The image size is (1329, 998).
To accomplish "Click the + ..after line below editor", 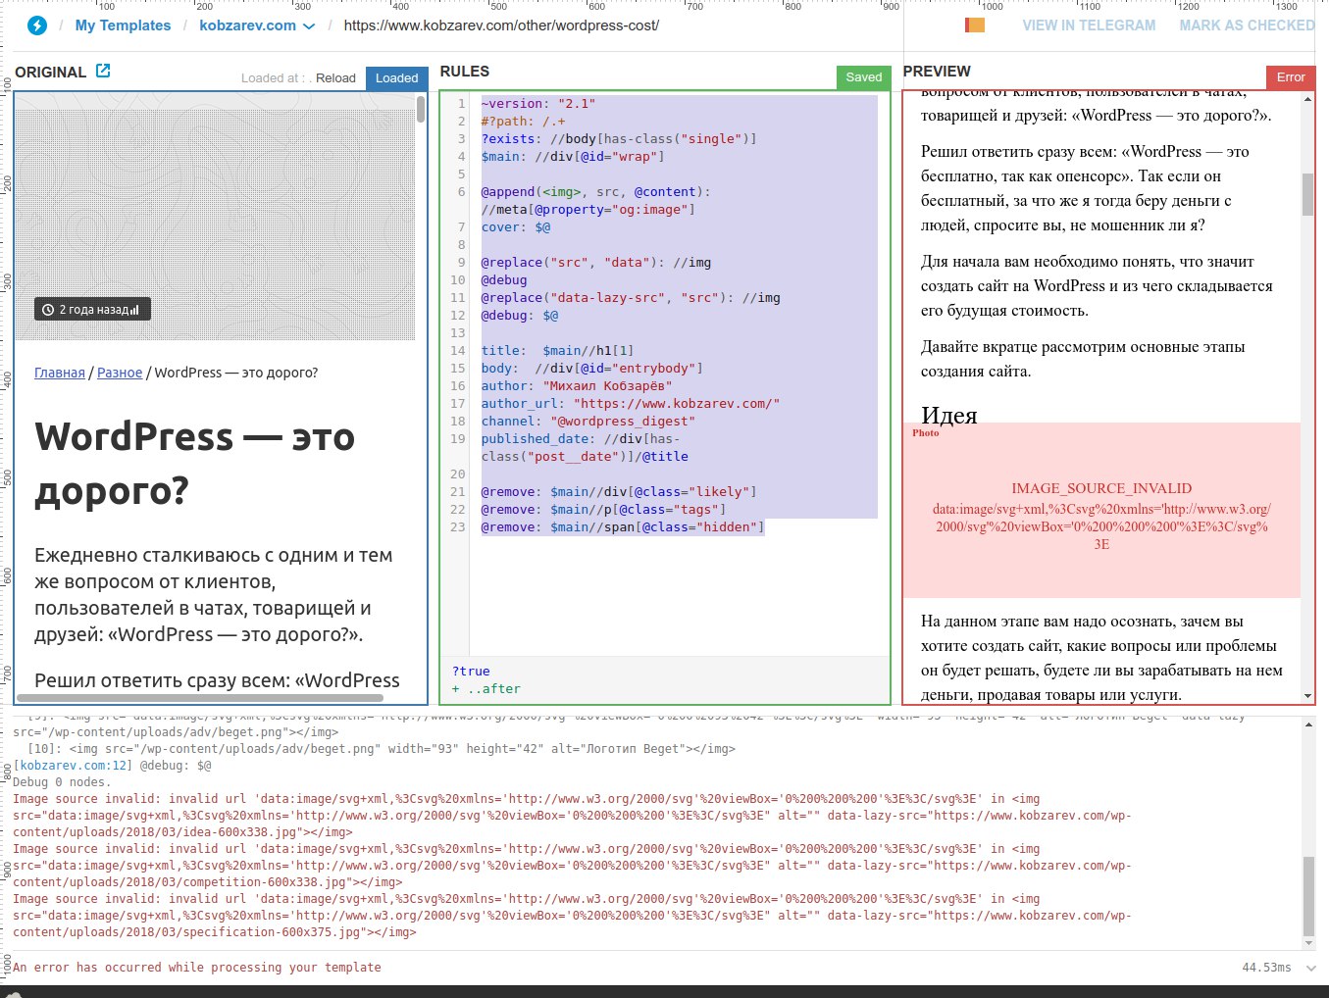I will coord(486,689).
